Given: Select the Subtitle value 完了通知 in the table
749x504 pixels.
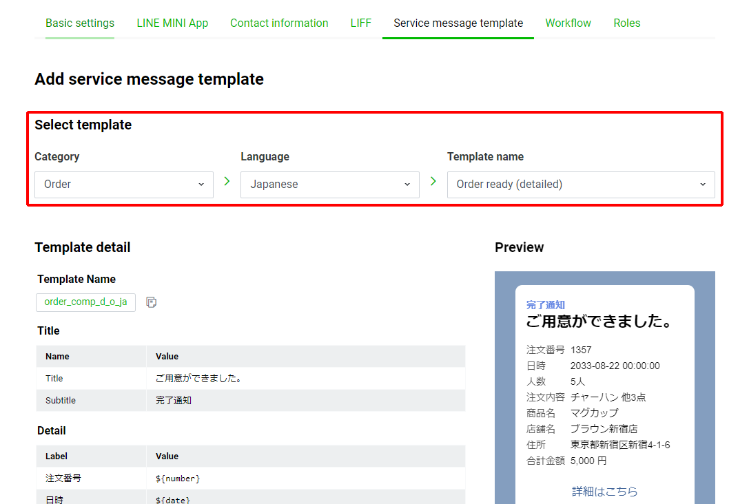Looking at the screenshot, I should (x=174, y=401).
